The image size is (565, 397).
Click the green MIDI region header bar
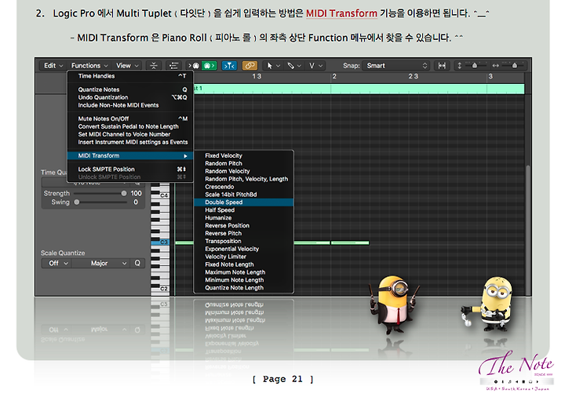point(359,89)
